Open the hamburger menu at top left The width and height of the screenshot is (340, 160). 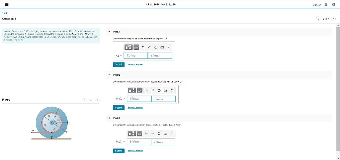pyautogui.click(x=7, y=5)
